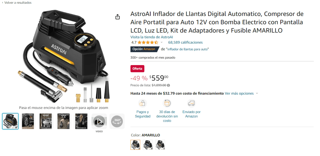Select the second color variant swatch
Screen dimensions: 320x156
[x=147, y=145]
